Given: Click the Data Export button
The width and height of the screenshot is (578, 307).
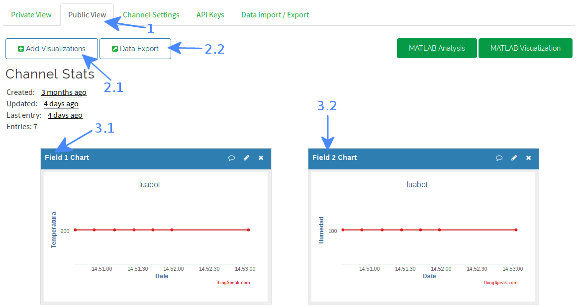Looking at the screenshot, I should pyautogui.click(x=135, y=49).
